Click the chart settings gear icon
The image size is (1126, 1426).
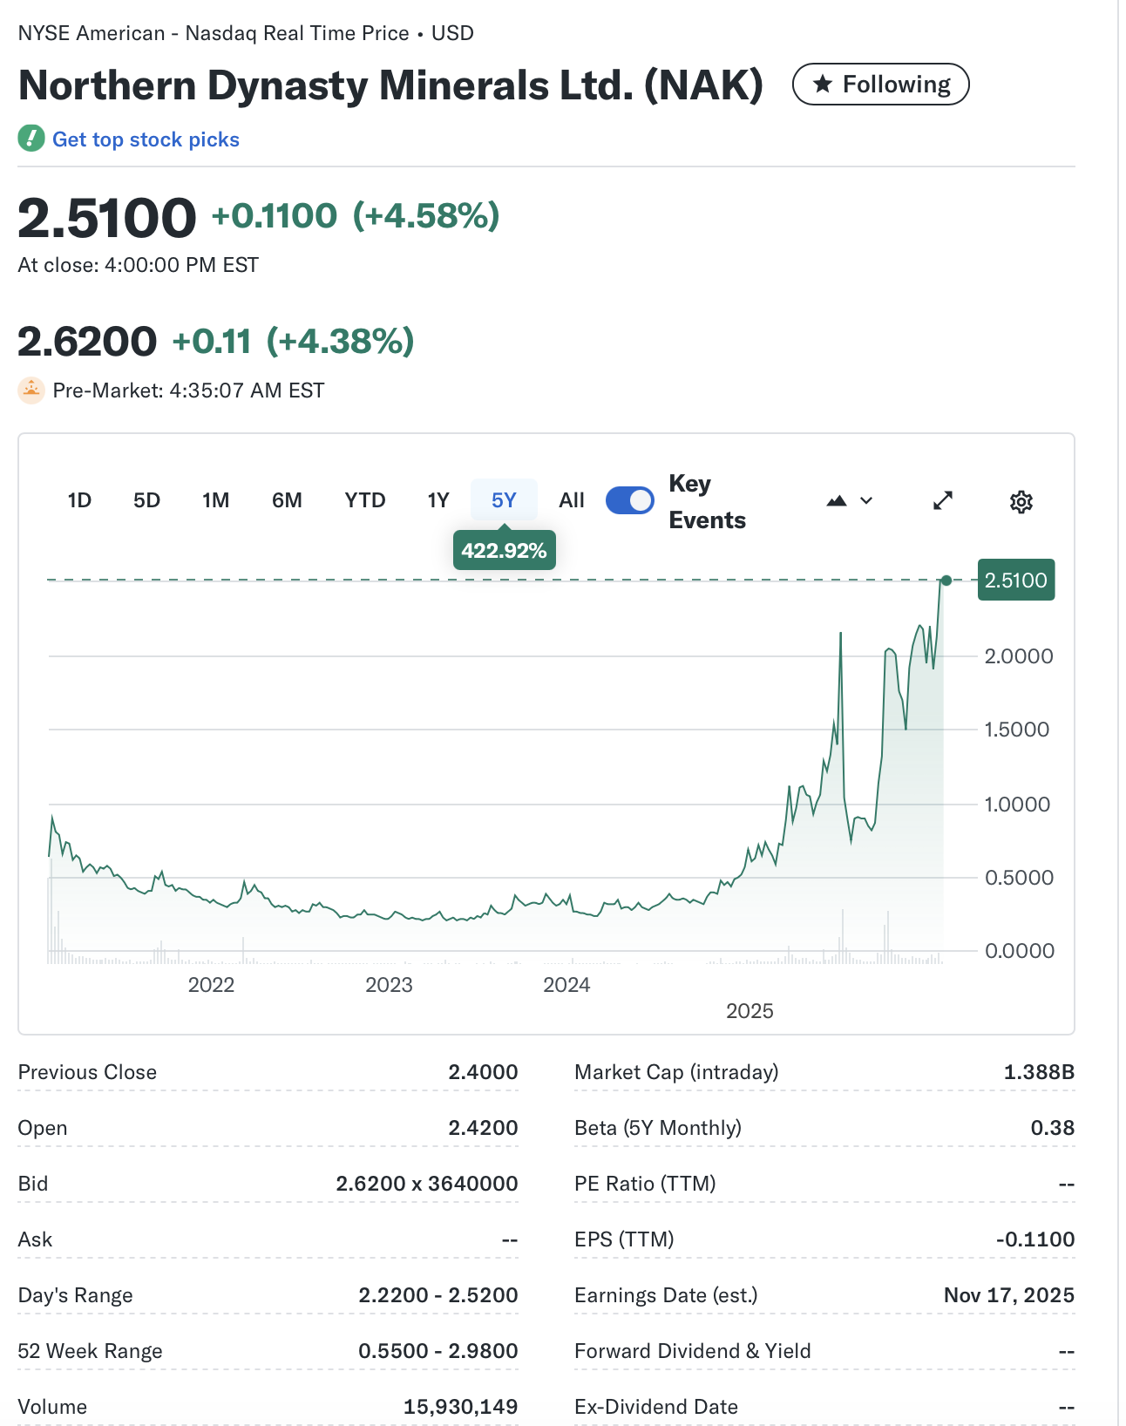tap(1021, 502)
